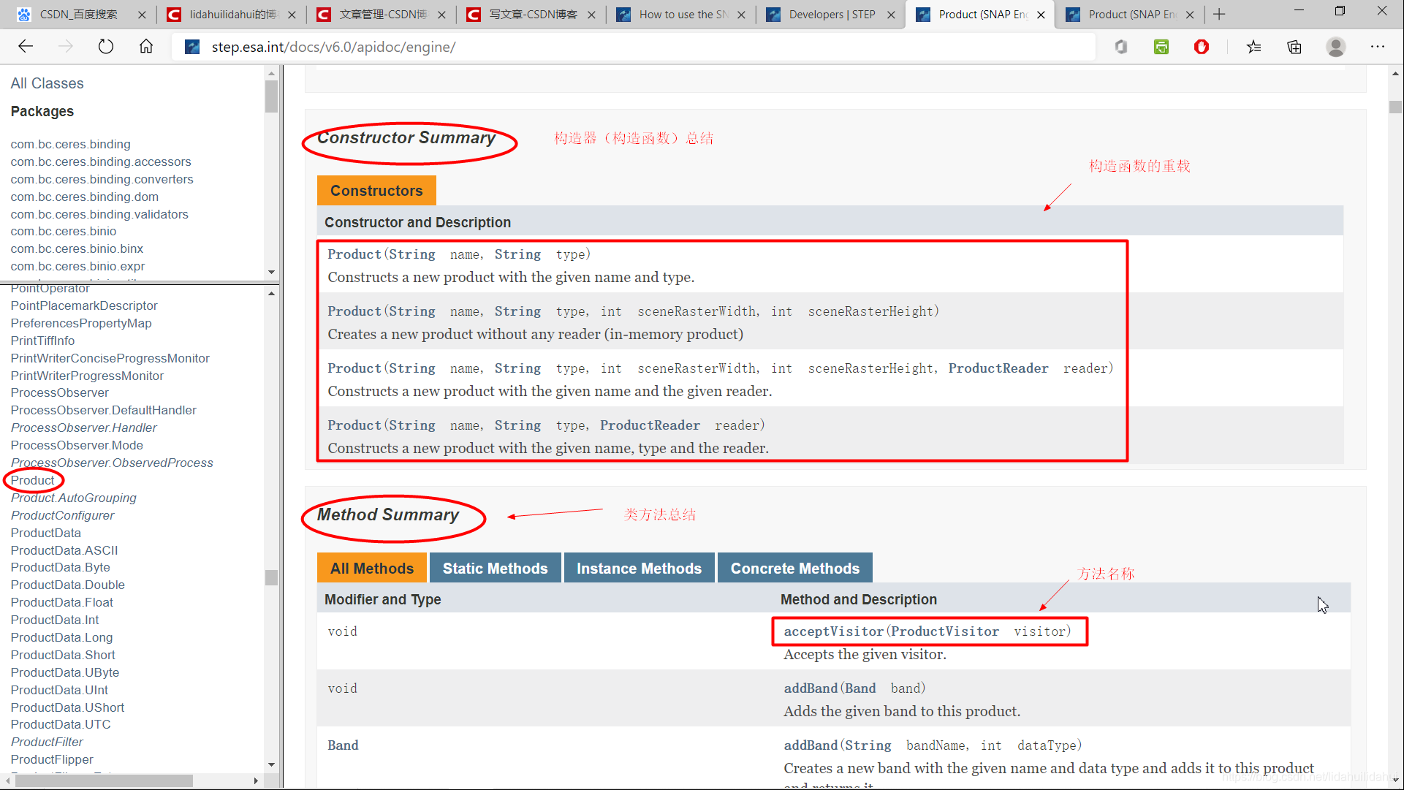
Task: Click the green extension icon
Action: 1161,47
